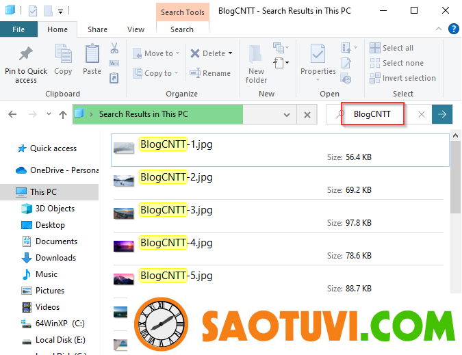Open OneDrive - Personal in sidebar

(x=57, y=170)
